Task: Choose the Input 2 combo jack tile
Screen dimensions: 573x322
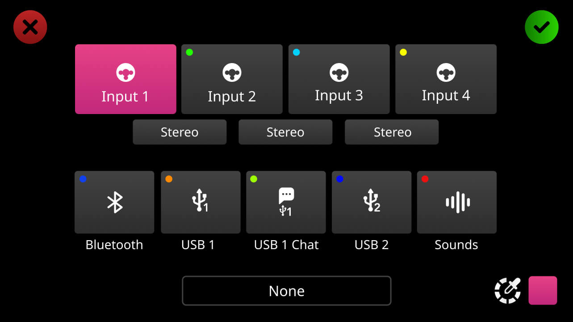Action: coord(232,79)
